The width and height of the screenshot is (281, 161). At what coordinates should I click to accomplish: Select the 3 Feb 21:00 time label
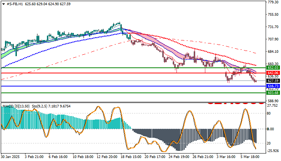(x=34, y=157)
